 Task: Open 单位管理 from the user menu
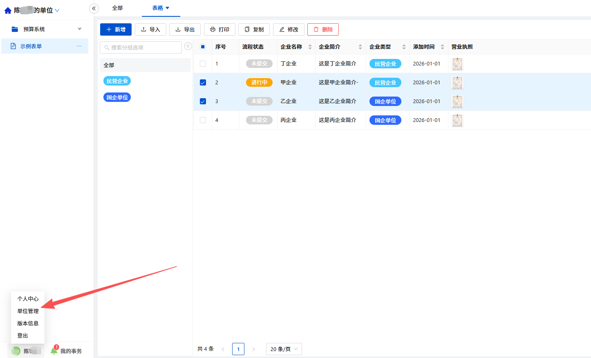[28, 311]
